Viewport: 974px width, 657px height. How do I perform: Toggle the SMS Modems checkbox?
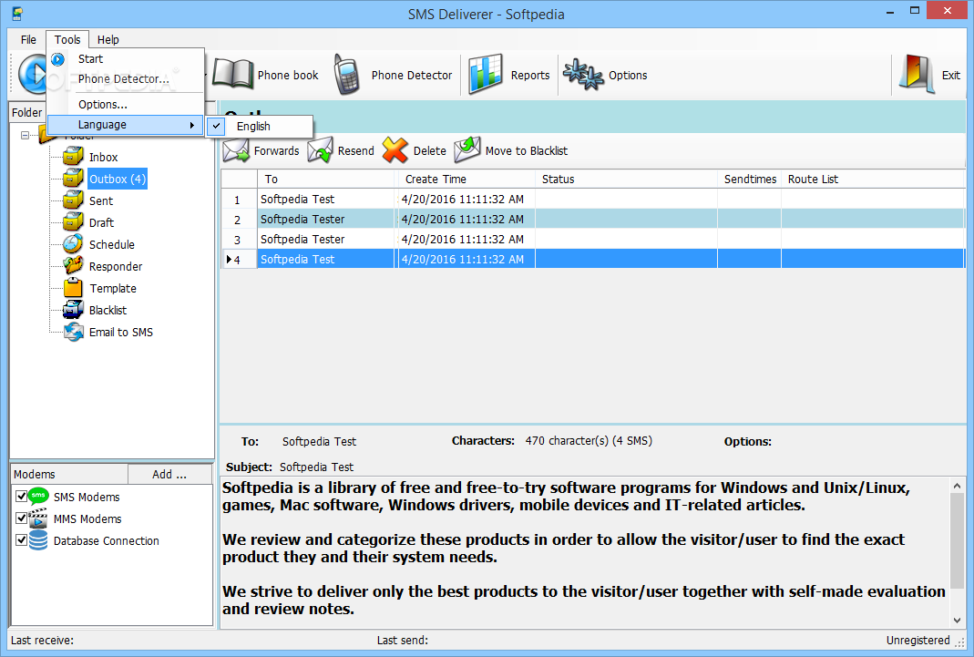click(21, 496)
